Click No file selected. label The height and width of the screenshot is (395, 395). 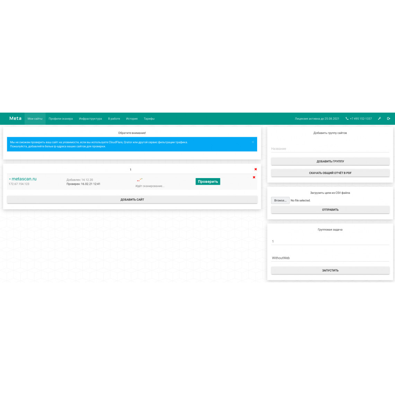pyautogui.click(x=300, y=201)
